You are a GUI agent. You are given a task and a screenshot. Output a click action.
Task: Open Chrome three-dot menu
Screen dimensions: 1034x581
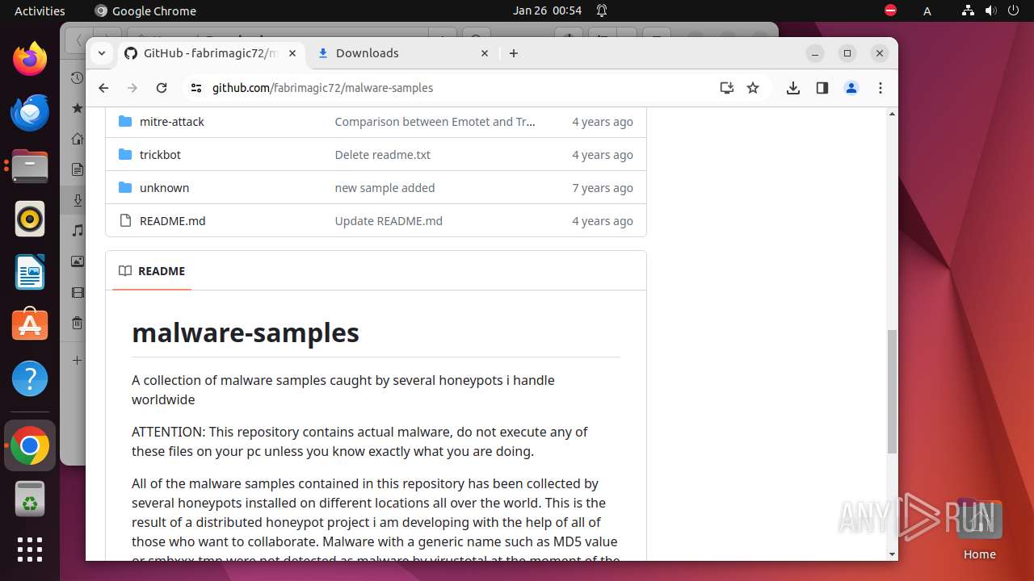tap(881, 88)
